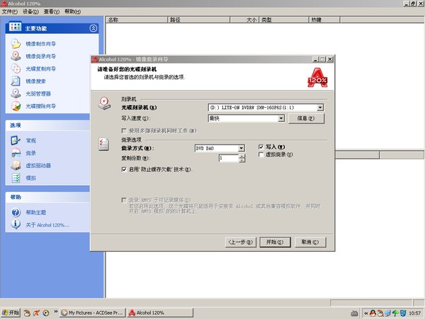Uncheck the 写入 (W) checkbox

(261, 147)
